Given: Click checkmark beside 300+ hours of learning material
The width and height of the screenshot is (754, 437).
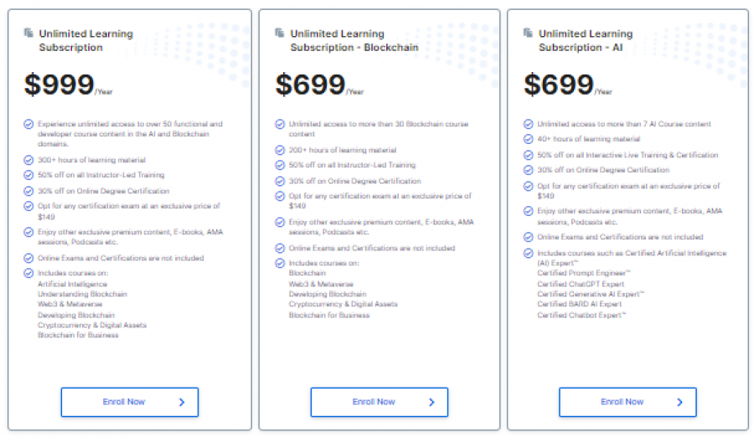Looking at the screenshot, I should click(x=28, y=161).
